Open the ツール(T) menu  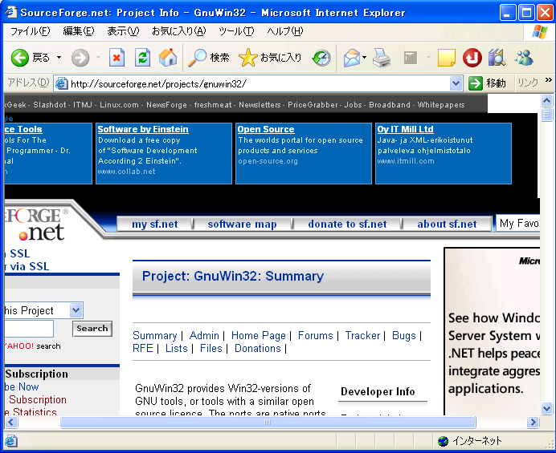coord(236,31)
